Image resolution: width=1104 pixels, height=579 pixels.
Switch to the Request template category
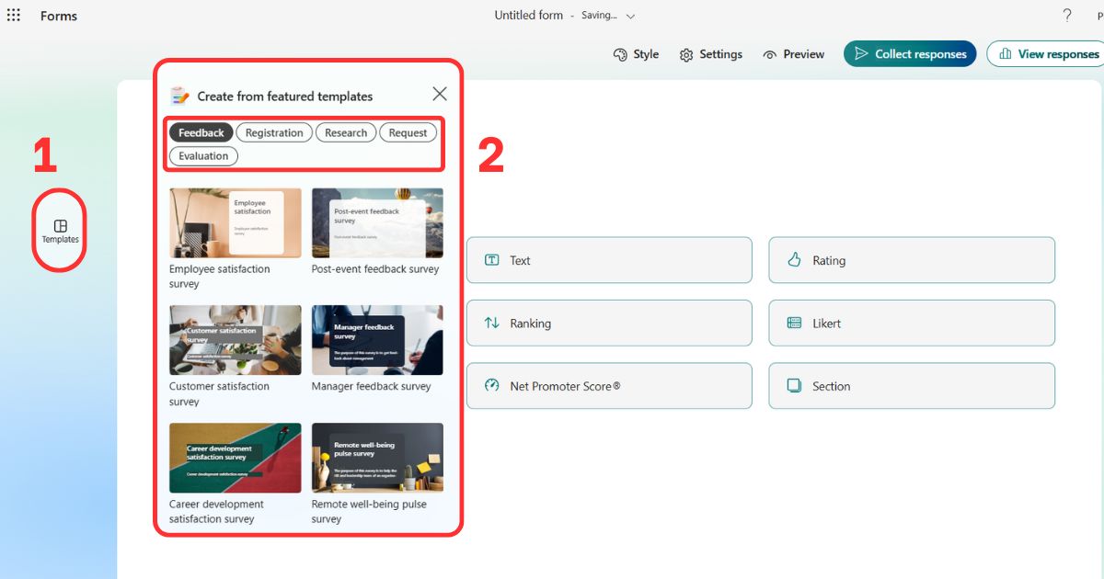pos(408,131)
